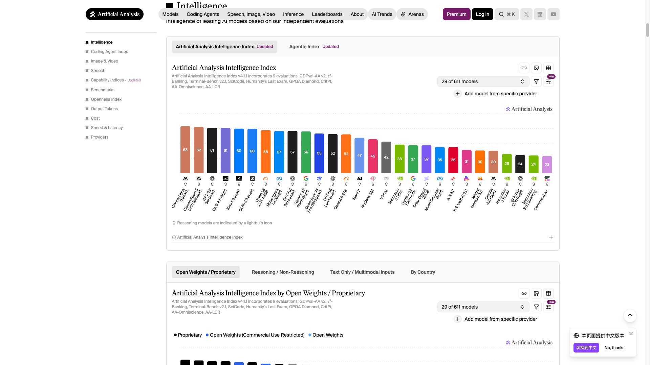Open second '29 of 611 models' dropdown
650x365 pixels.
click(x=483, y=307)
